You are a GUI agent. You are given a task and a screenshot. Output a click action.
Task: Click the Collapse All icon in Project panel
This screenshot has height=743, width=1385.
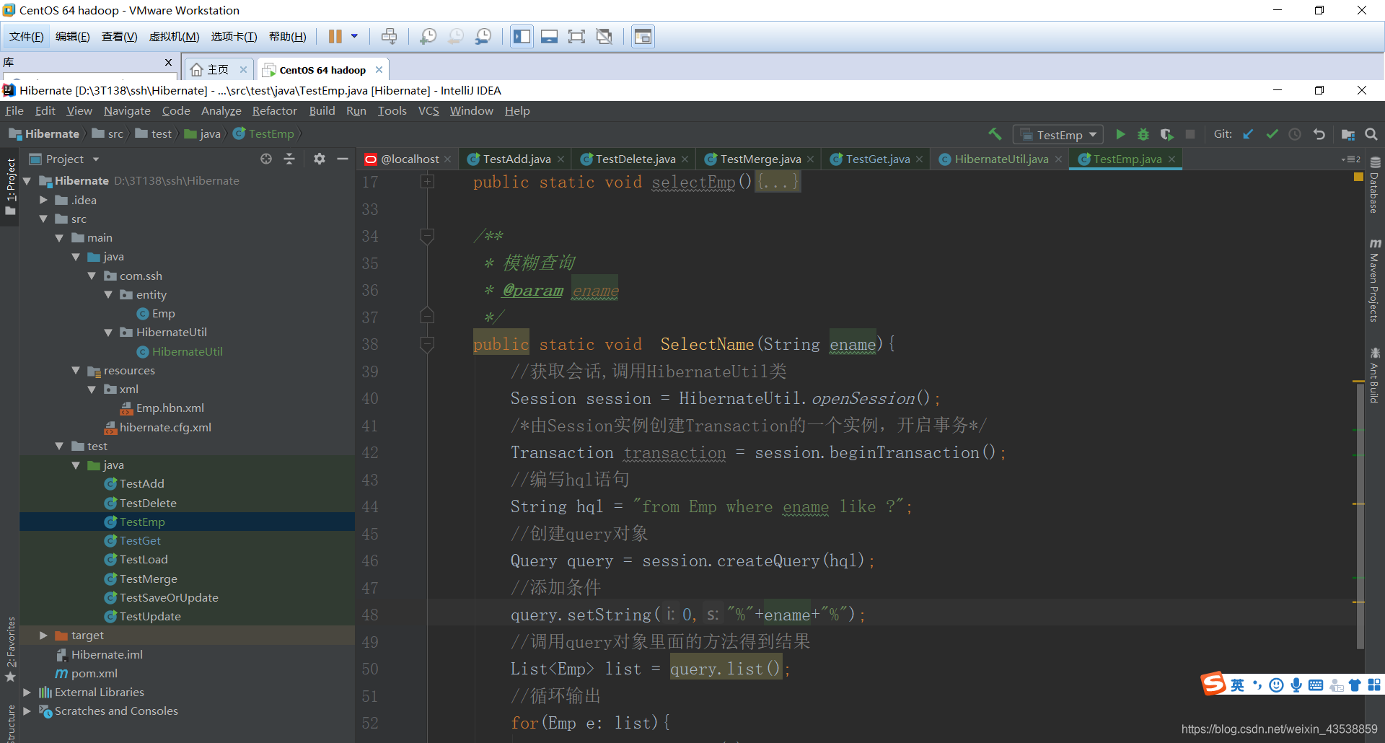tap(289, 159)
